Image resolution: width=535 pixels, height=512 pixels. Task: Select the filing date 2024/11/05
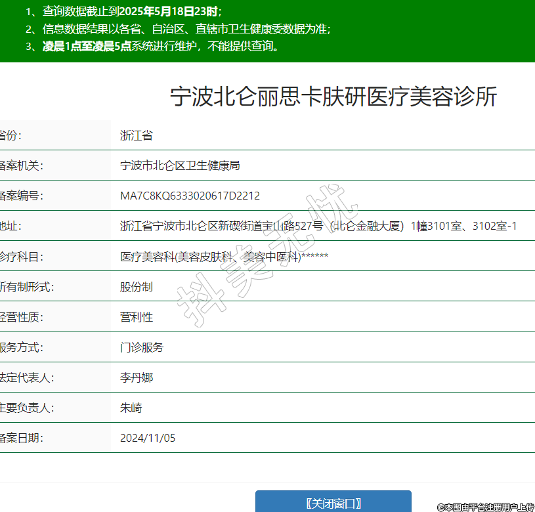(148, 438)
